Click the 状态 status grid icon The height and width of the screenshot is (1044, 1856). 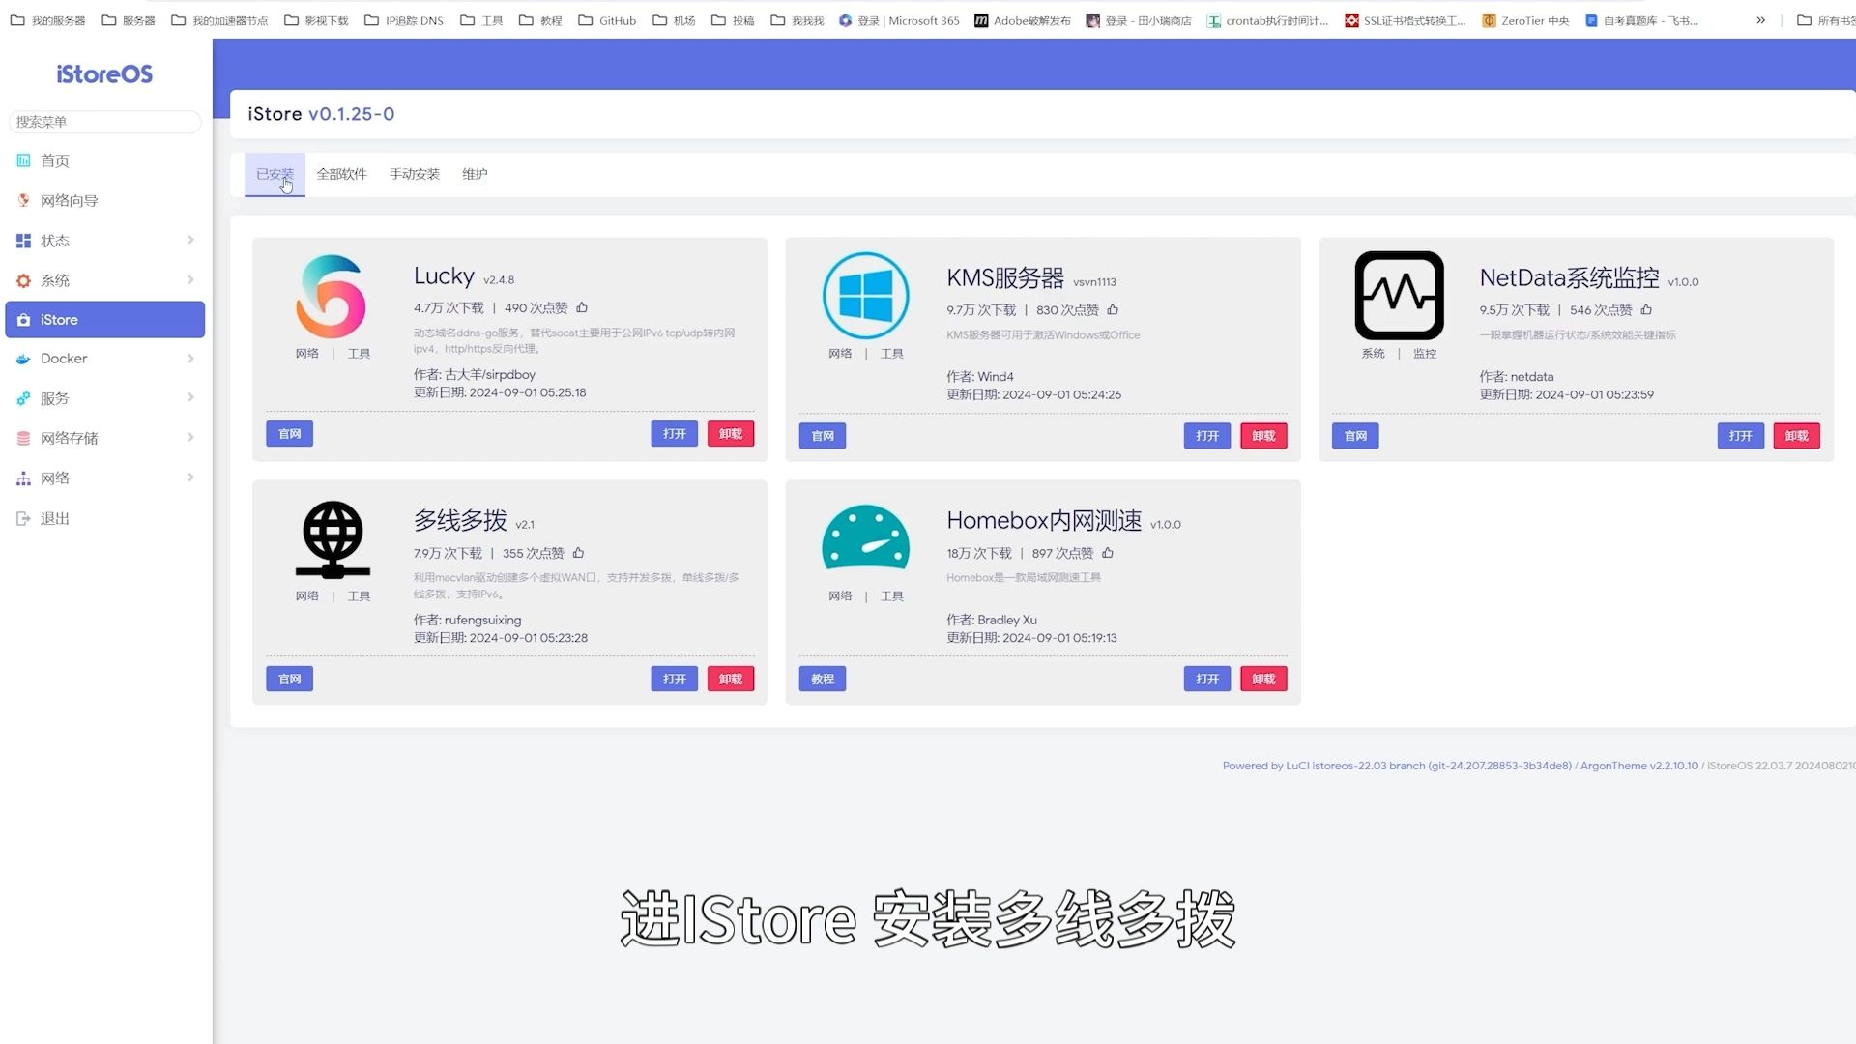pyautogui.click(x=23, y=241)
